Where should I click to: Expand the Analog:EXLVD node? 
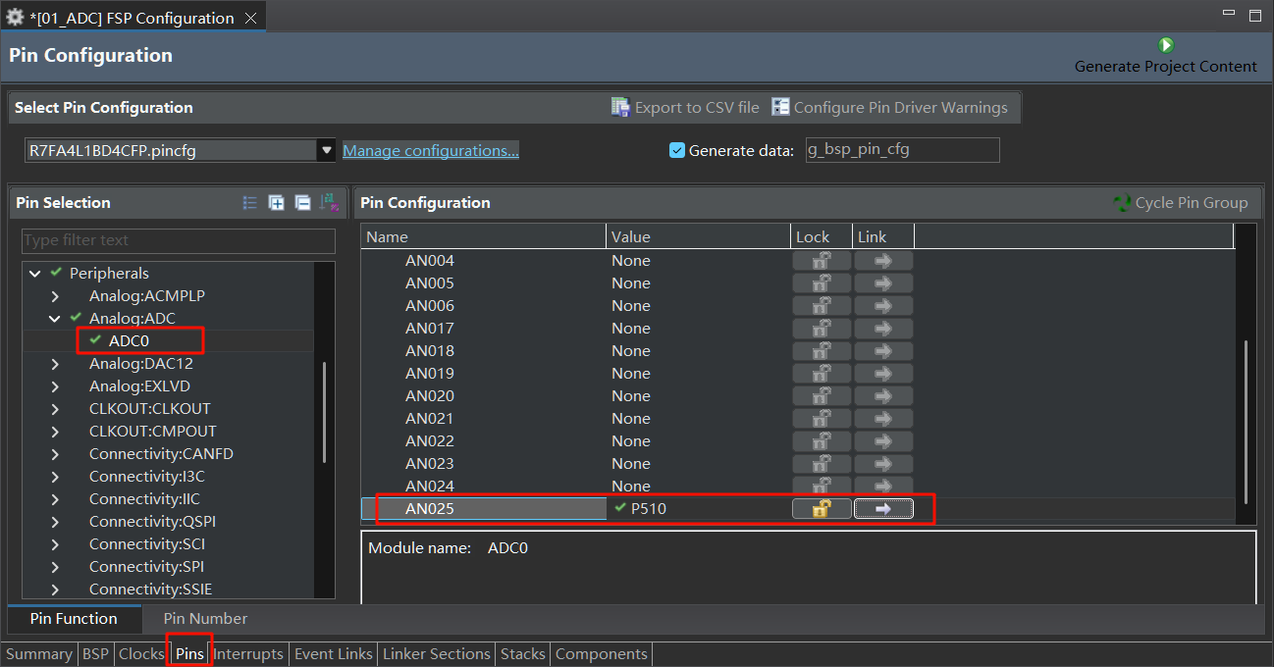[55, 386]
